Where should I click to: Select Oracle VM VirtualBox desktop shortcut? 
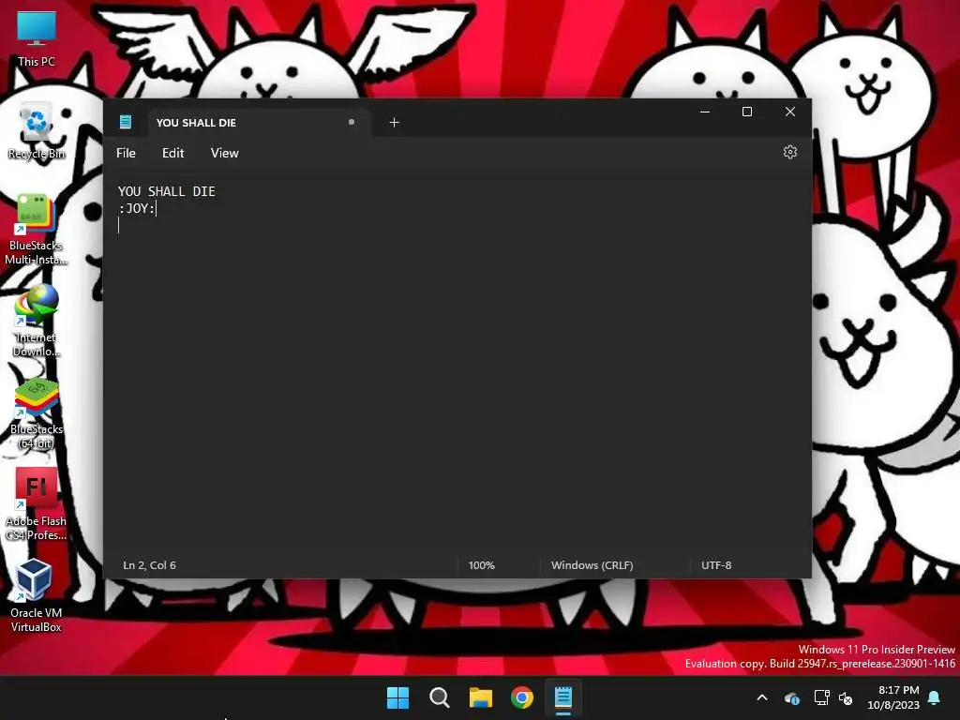tap(37, 595)
